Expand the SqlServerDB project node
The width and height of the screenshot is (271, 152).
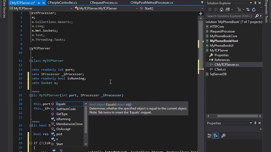coord(207,74)
